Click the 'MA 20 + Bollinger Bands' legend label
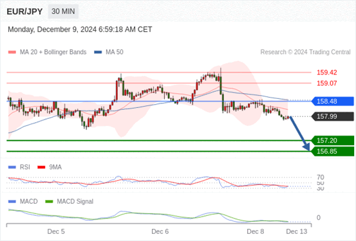The height and width of the screenshot is (241, 356). (53, 52)
